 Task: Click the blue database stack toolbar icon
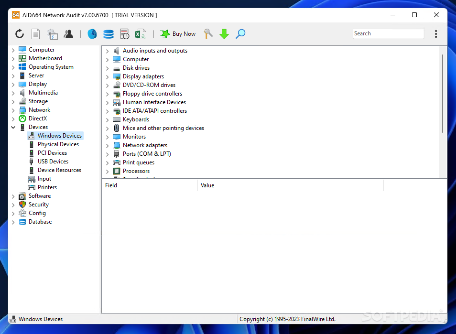coord(109,34)
